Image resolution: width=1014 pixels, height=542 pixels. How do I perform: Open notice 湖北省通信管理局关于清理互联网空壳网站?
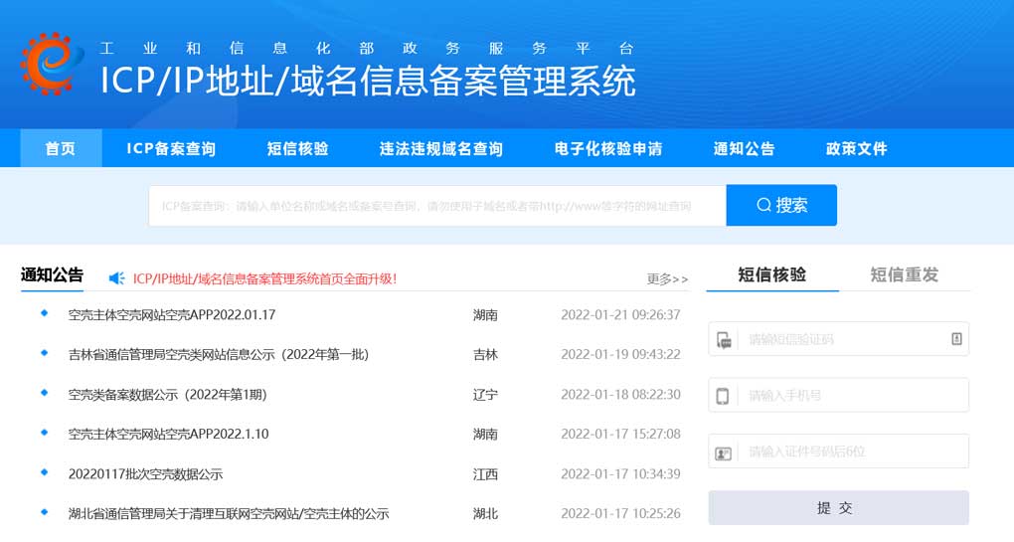tap(229, 513)
